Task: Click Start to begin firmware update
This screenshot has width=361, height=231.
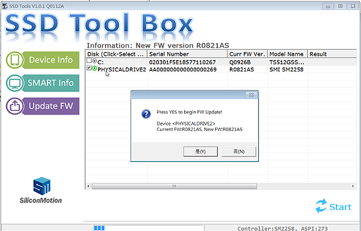Action: 333,206
